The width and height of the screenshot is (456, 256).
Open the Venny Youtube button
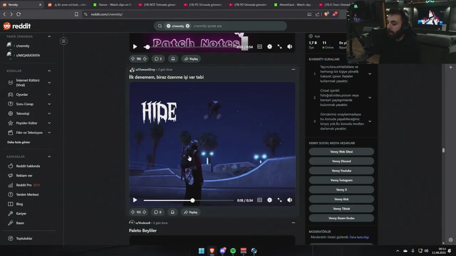click(x=341, y=171)
